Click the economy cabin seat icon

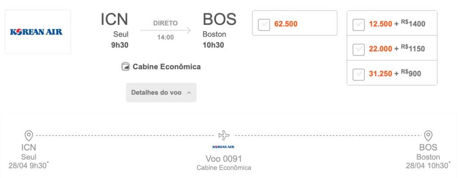[126, 67]
